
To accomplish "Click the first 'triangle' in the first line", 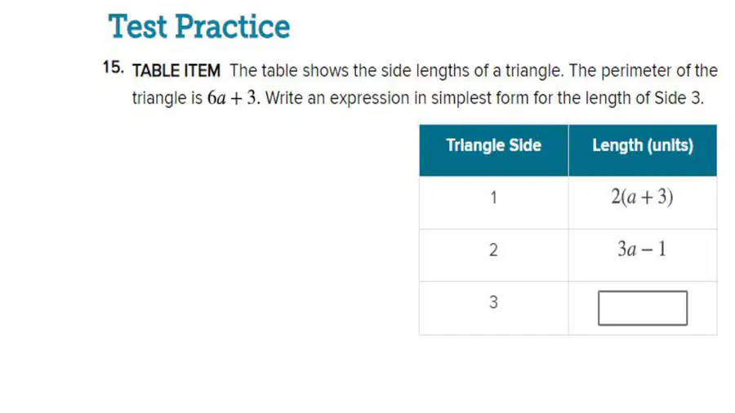I will pos(533,71).
